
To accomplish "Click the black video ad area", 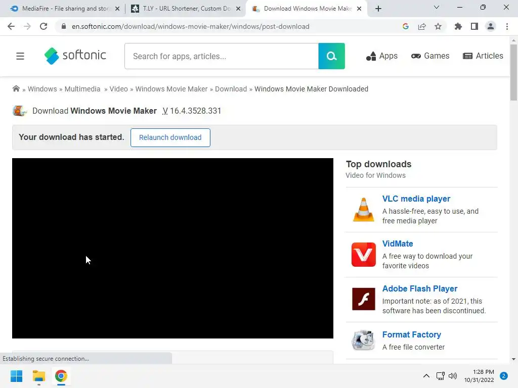I will tap(172, 248).
